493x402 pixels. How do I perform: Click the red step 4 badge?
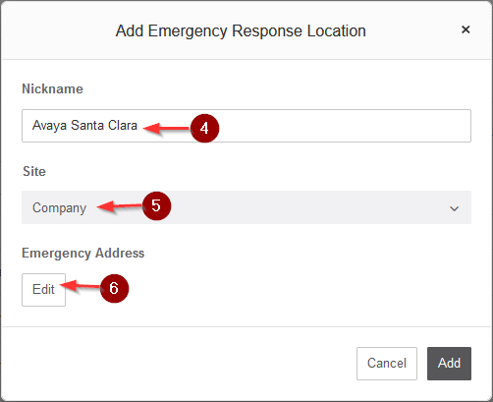click(x=204, y=128)
